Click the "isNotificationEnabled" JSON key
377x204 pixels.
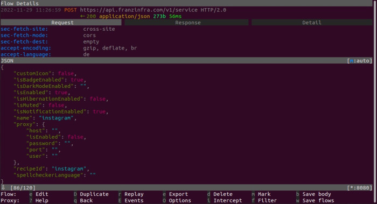(x=50, y=112)
